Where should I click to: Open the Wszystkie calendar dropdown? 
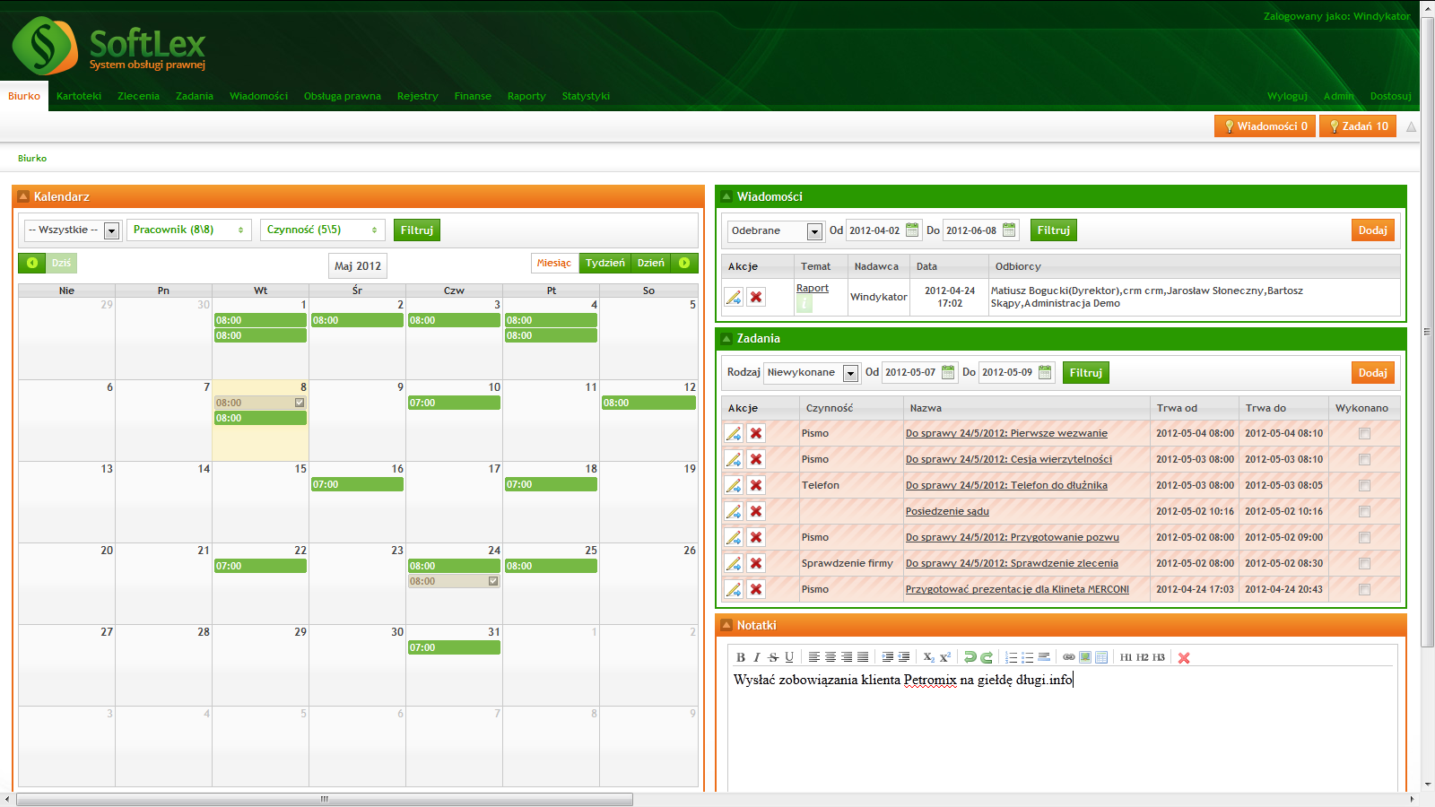73,230
